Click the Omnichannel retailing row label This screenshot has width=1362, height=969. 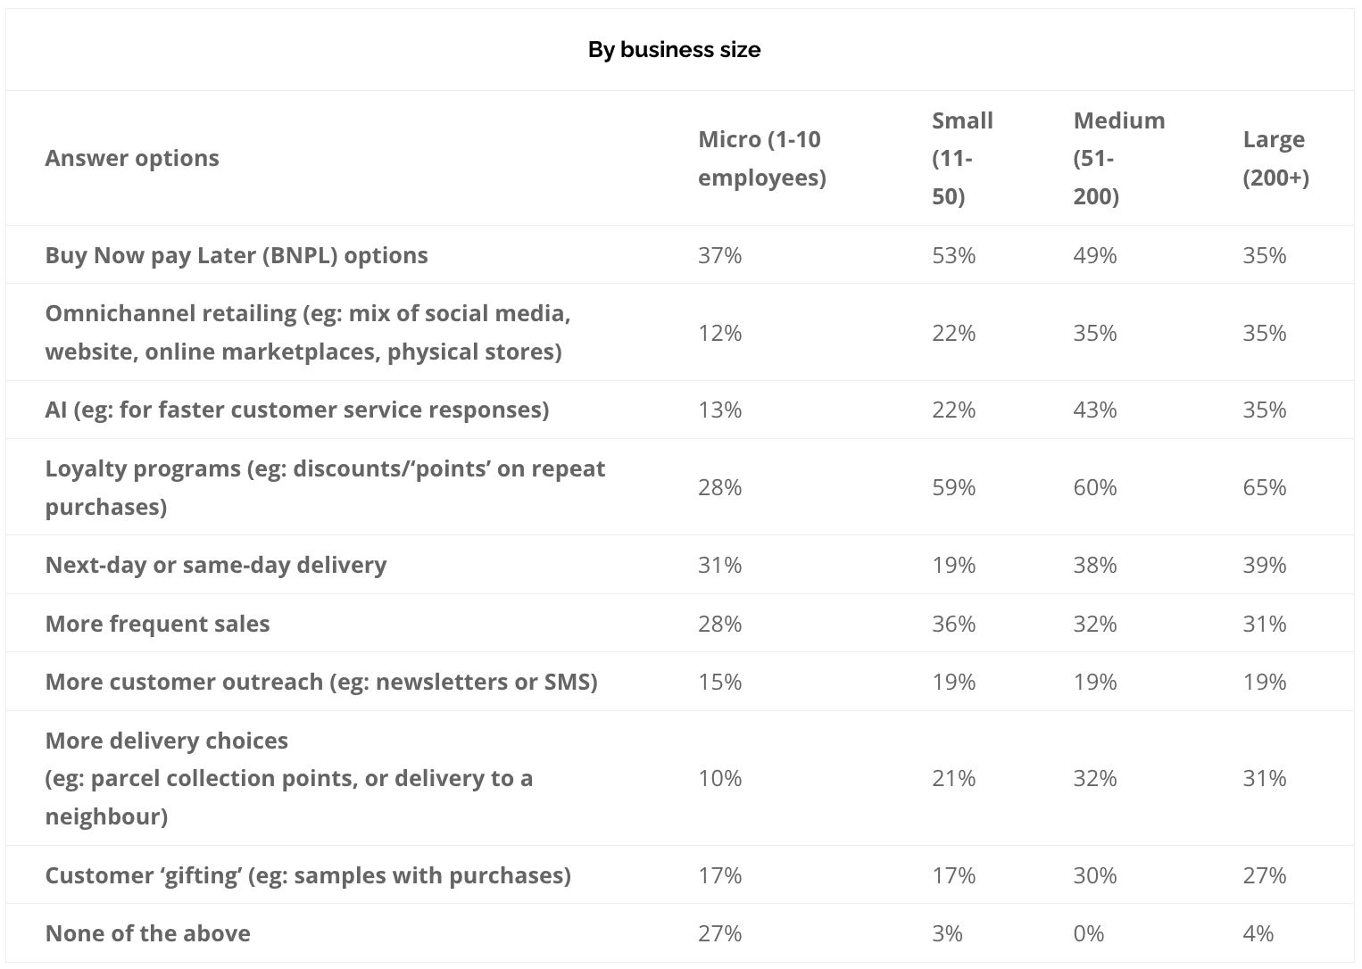pos(308,332)
